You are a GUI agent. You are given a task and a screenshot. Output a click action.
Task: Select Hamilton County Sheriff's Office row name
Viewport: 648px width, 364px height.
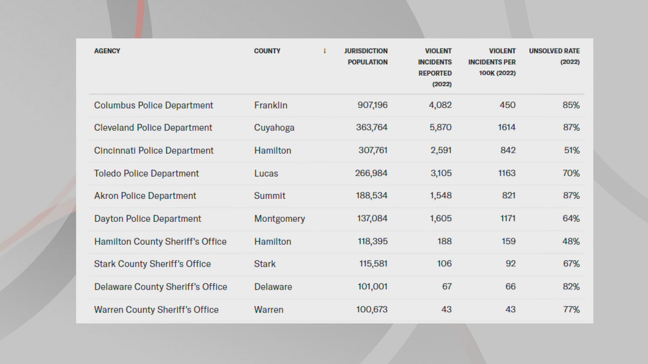(x=160, y=242)
